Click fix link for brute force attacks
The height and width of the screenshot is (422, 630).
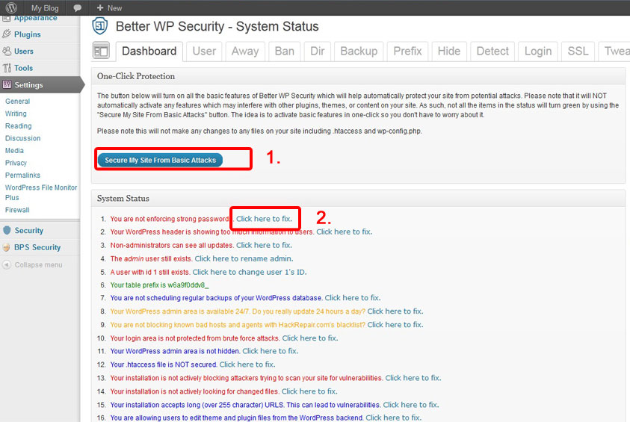click(x=310, y=338)
